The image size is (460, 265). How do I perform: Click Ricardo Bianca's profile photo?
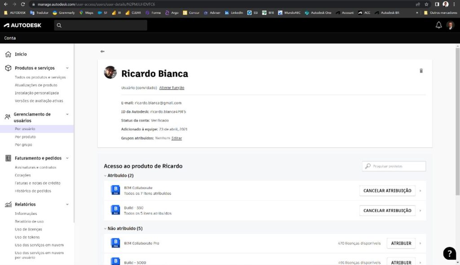[x=111, y=72]
